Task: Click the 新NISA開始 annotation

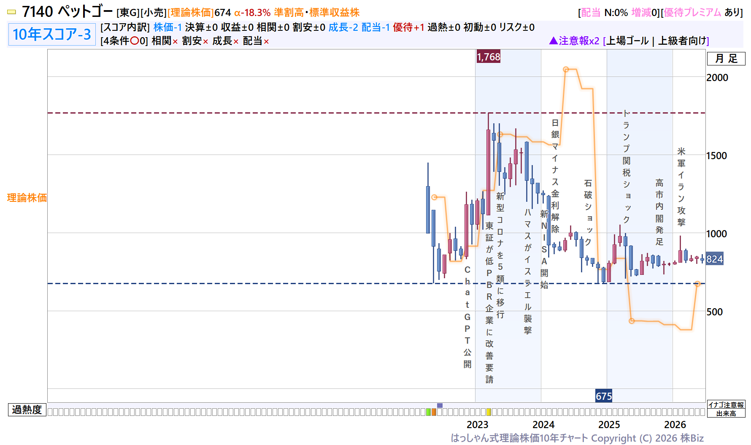Action: click(x=544, y=250)
